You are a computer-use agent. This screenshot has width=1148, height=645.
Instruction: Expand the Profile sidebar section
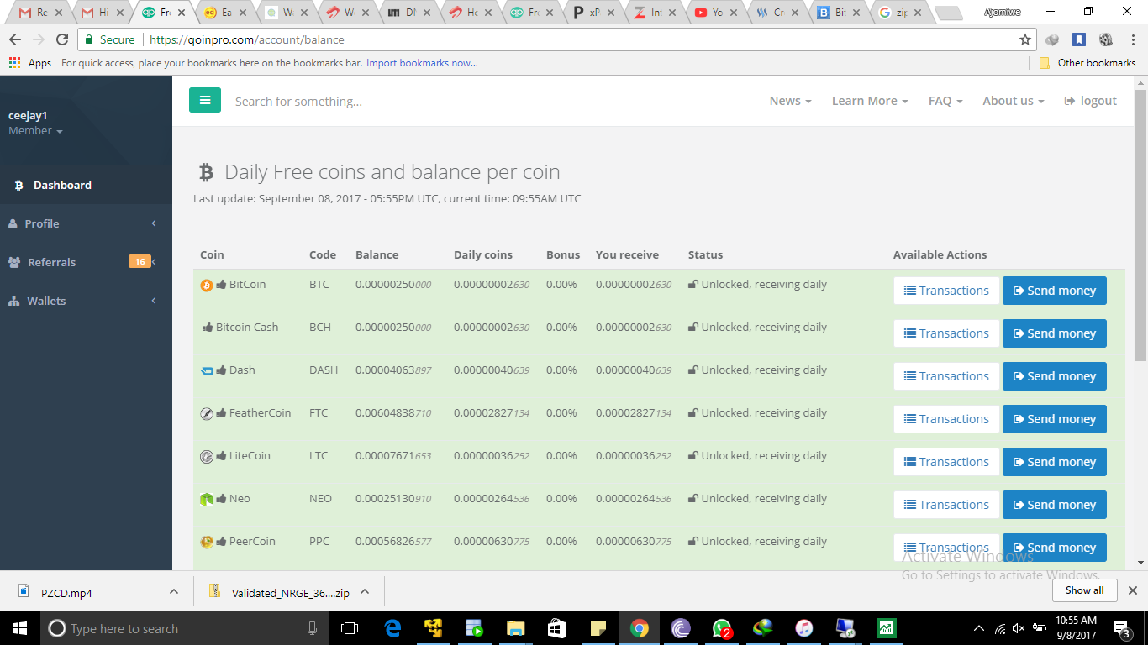pos(86,223)
